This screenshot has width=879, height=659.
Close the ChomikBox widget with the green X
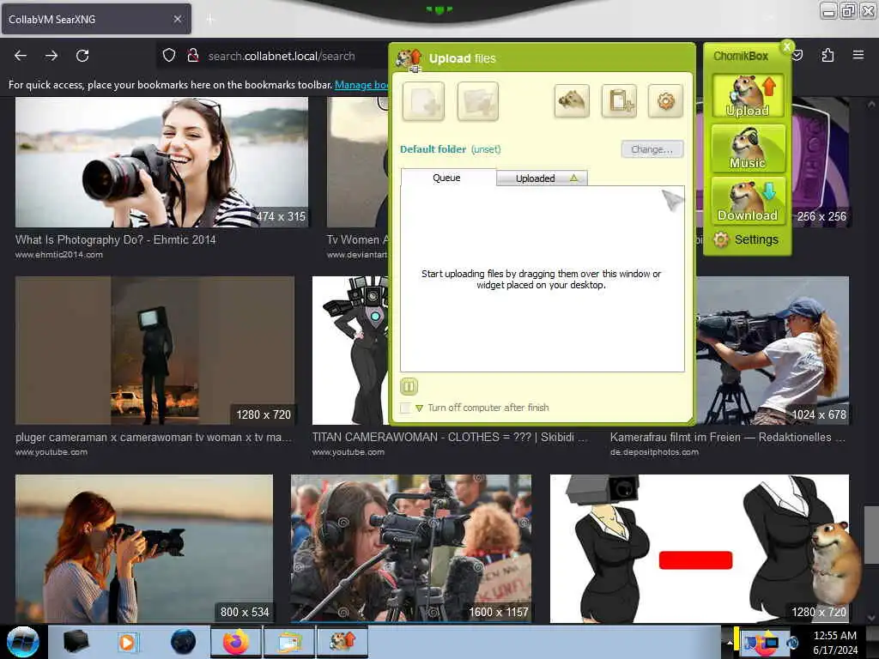787,46
